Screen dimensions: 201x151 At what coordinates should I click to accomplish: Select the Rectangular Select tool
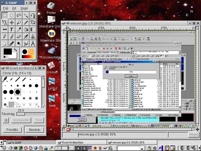click(5, 15)
